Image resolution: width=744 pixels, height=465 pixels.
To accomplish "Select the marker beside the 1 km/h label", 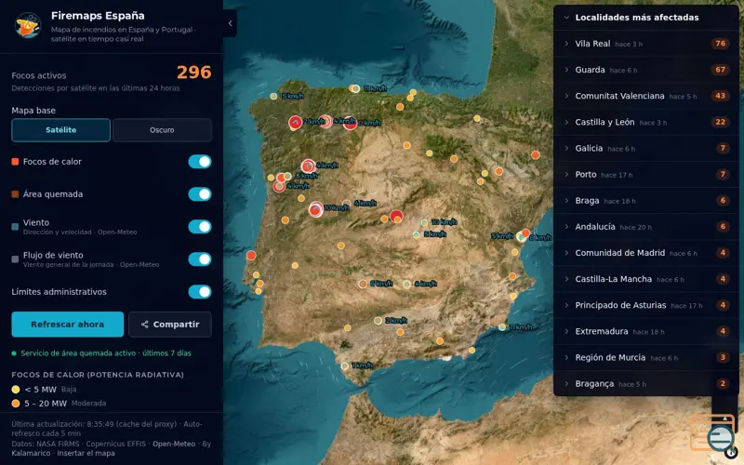I will pos(345,365).
